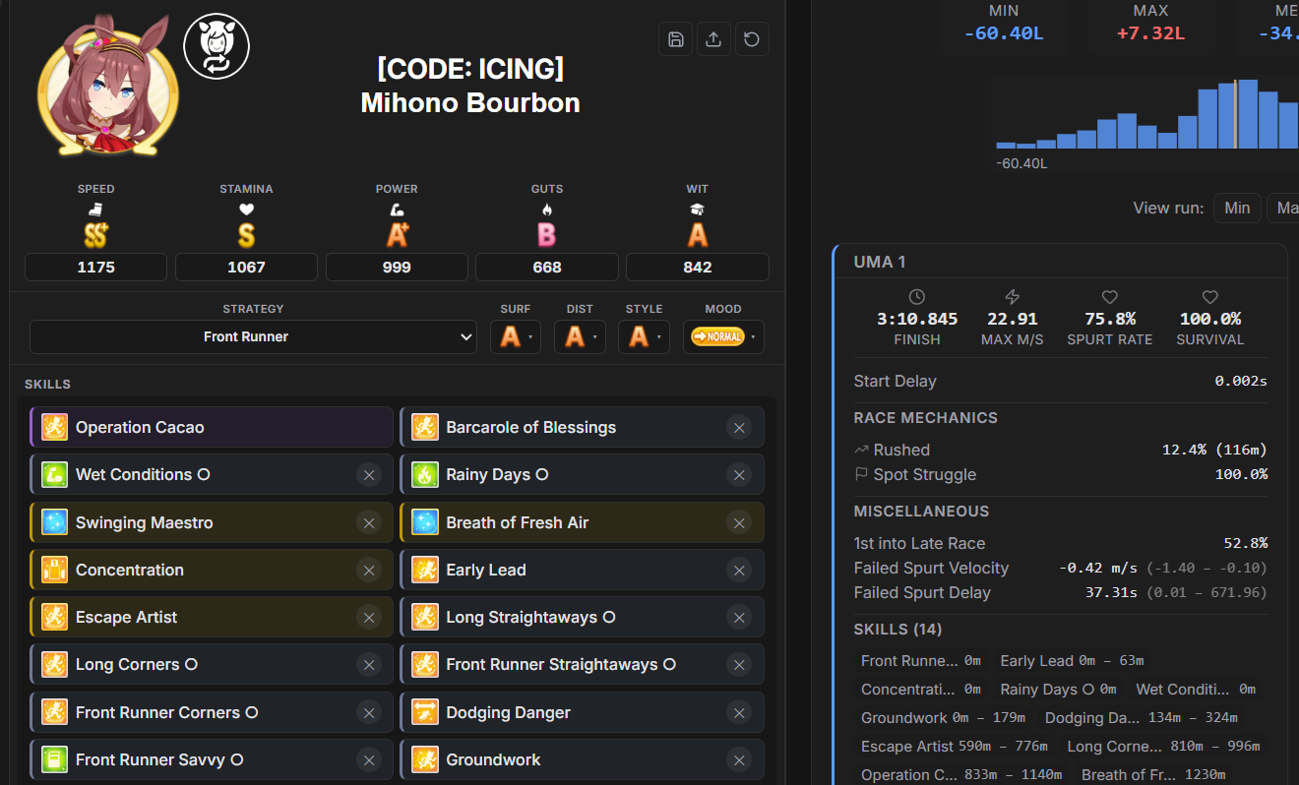
Task: Remove the Early Lead skill
Action: coord(739,570)
